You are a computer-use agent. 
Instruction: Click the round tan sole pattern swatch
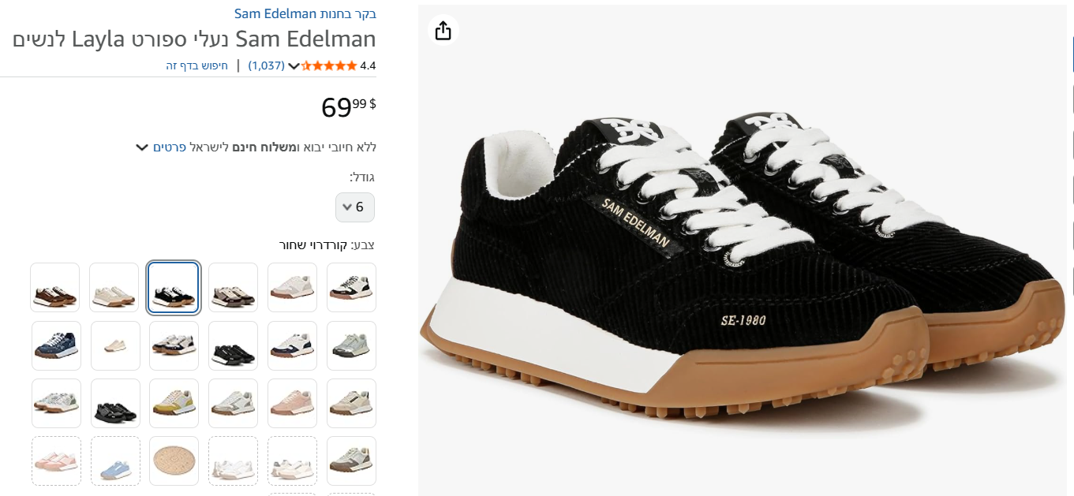tap(174, 461)
